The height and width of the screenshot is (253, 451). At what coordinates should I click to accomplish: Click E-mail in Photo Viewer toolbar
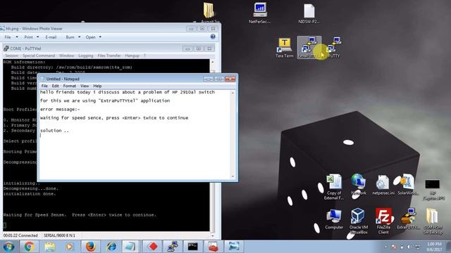pyautogui.click(x=51, y=37)
